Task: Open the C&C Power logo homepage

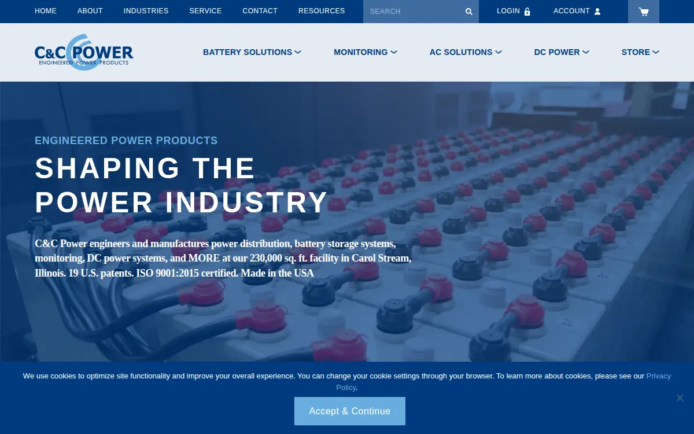Action: pos(84,52)
